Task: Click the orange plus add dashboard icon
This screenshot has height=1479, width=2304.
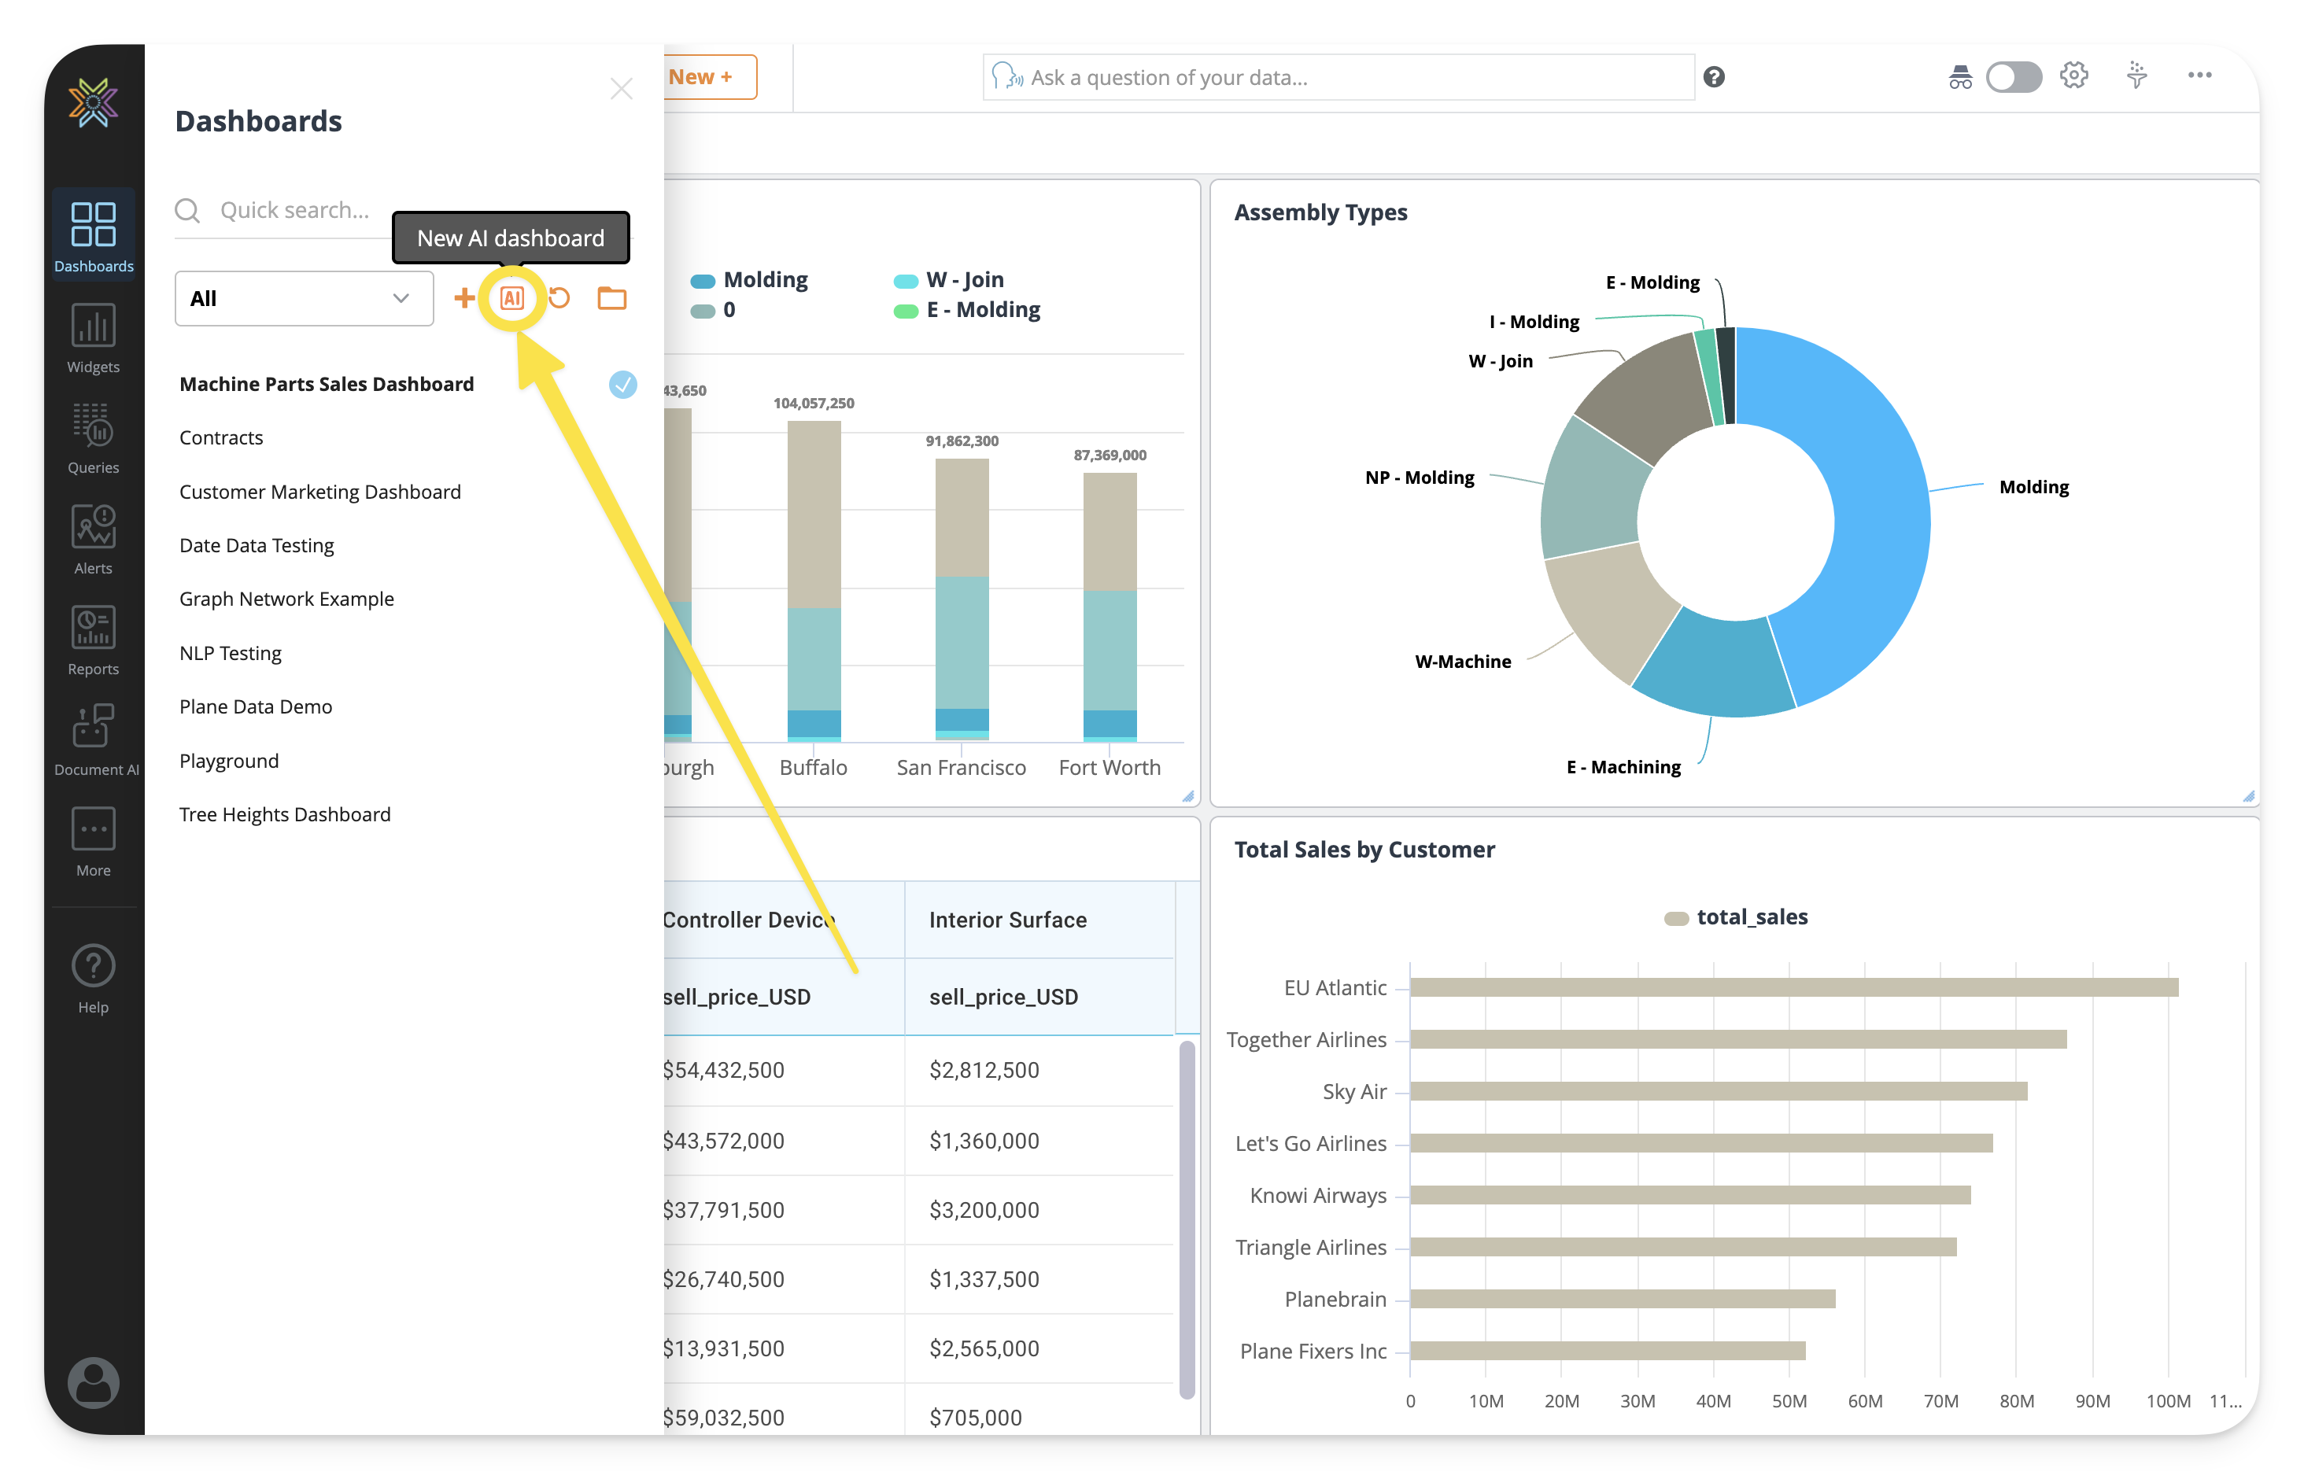Action: pos(464,299)
